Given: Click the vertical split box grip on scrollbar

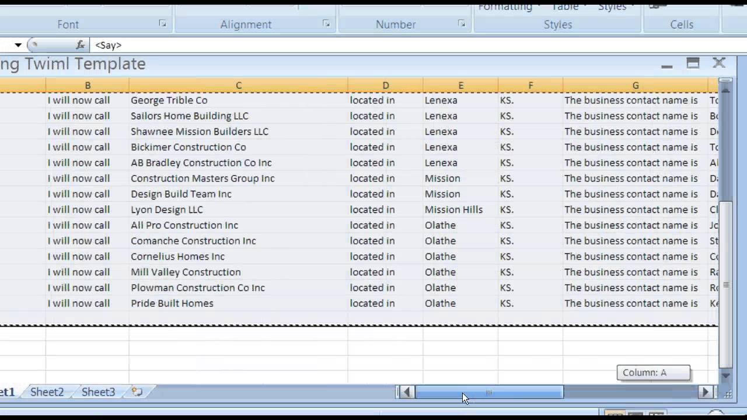Looking at the screenshot, I should pyautogui.click(x=725, y=79).
